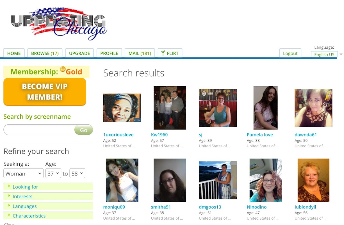Open the minimum age 37 dropdown
The image size is (344, 225).
(x=53, y=173)
